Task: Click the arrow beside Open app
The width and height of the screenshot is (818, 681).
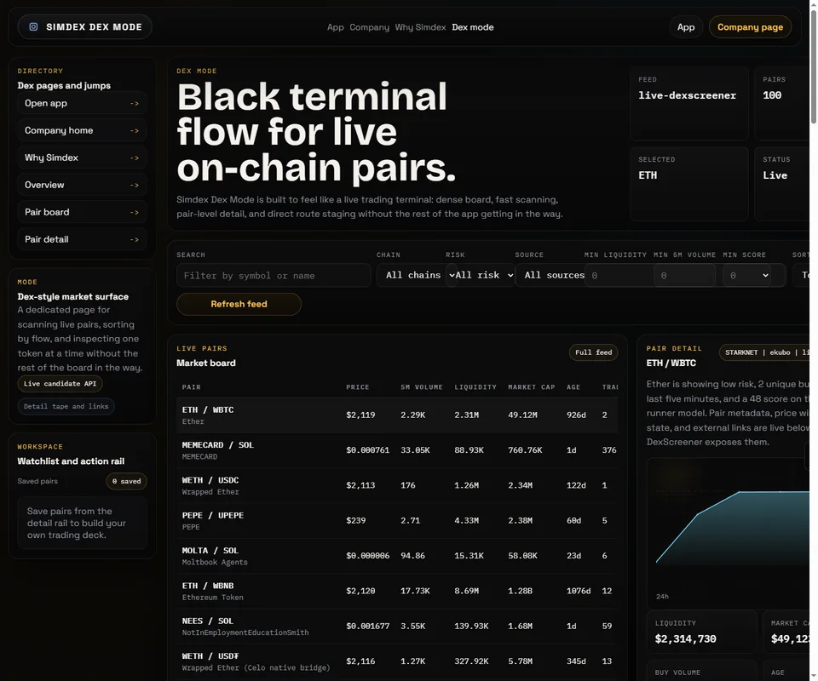Action: click(x=134, y=104)
